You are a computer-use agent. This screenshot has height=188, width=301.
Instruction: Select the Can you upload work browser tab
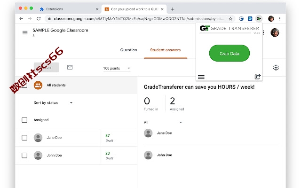[134, 9]
